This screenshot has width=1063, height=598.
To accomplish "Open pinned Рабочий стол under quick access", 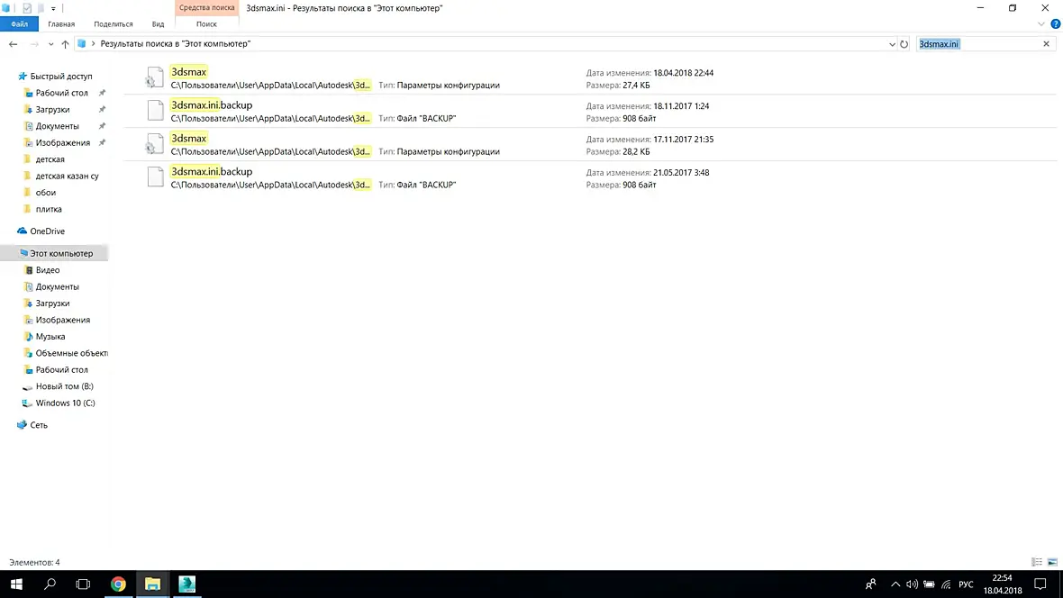I will click(61, 93).
